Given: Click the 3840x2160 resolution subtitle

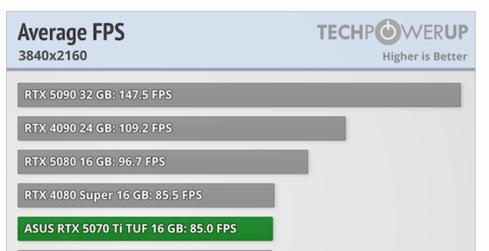Looking at the screenshot, I should pyautogui.click(x=48, y=56).
